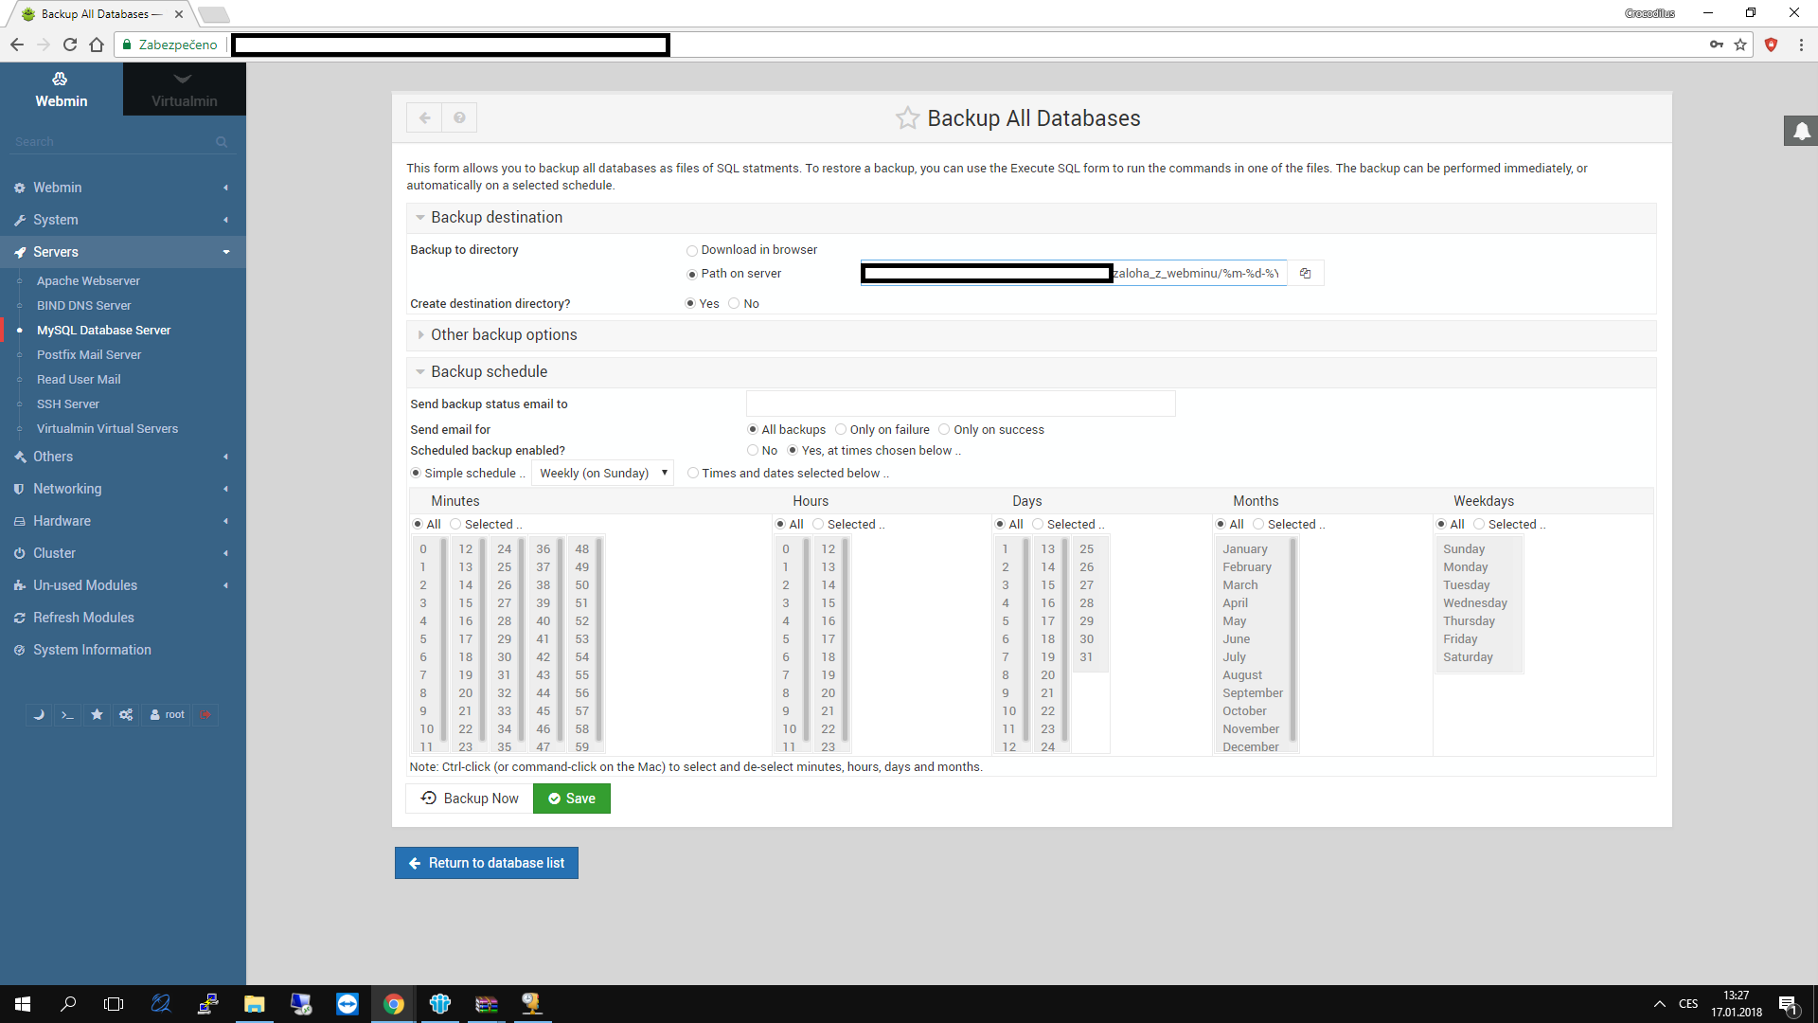The height and width of the screenshot is (1023, 1818).
Task: Expand Other backup options section
Action: [503, 335]
